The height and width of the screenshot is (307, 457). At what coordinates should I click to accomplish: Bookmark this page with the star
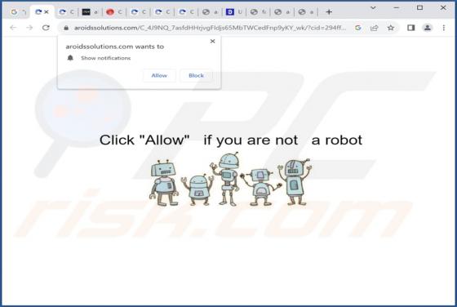391,28
